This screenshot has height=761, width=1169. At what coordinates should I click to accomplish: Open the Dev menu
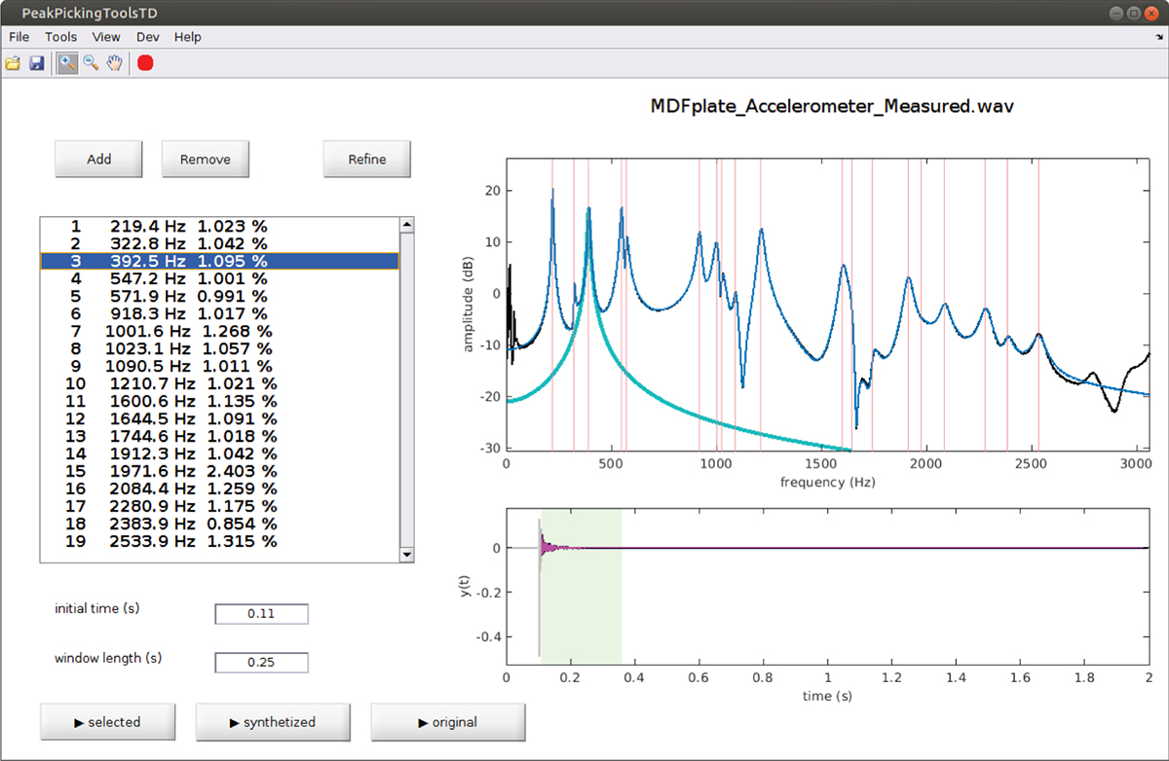click(x=147, y=37)
